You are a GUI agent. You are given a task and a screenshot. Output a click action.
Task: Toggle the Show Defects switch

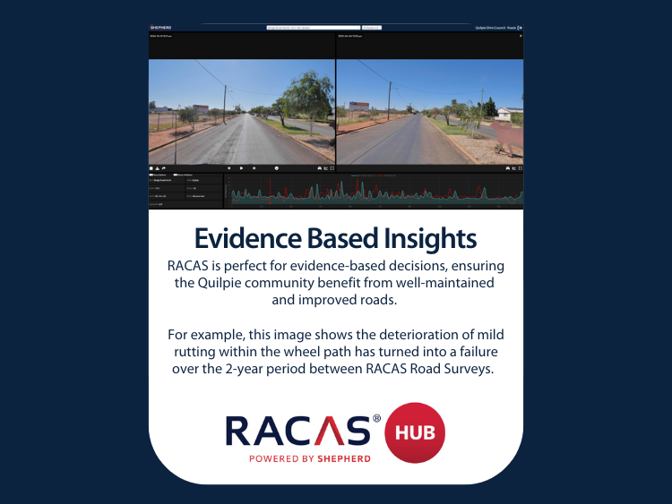pyautogui.click(x=151, y=175)
